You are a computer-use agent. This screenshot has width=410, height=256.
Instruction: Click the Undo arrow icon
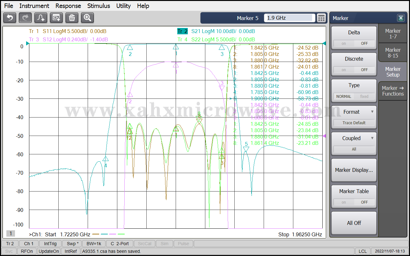coord(10,18)
